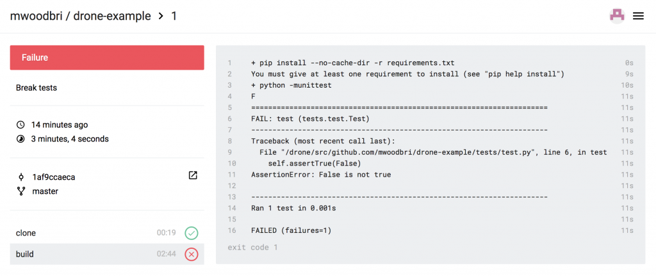Click build number 1 in breadcrumb
The height and width of the screenshot is (277, 656).
[174, 16]
